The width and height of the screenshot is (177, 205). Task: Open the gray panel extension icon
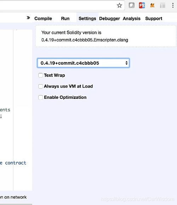(162, 6)
